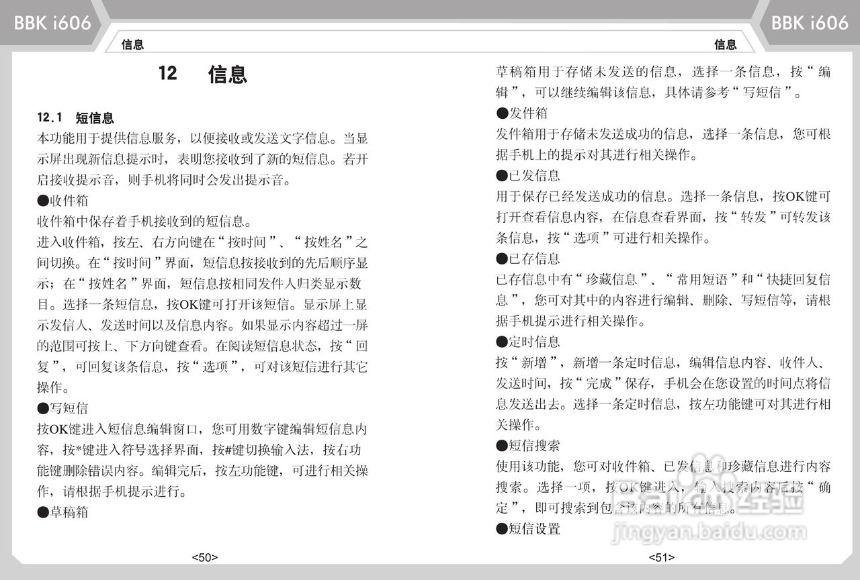Click the line "作，请根据手机提示进行。"
The height and width of the screenshot is (580, 860).
112,491
